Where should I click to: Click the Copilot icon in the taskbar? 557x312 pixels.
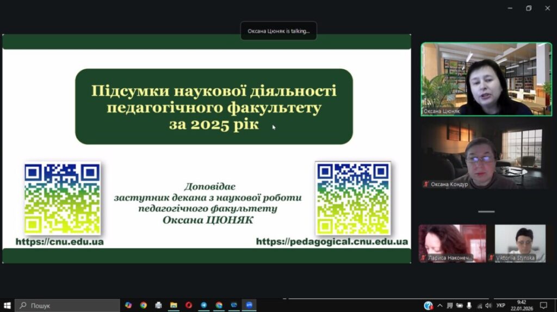click(x=128, y=305)
